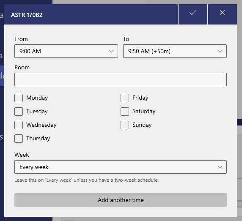Open the From time dropdown arrow
The width and height of the screenshot is (242, 221).
[x=111, y=51]
